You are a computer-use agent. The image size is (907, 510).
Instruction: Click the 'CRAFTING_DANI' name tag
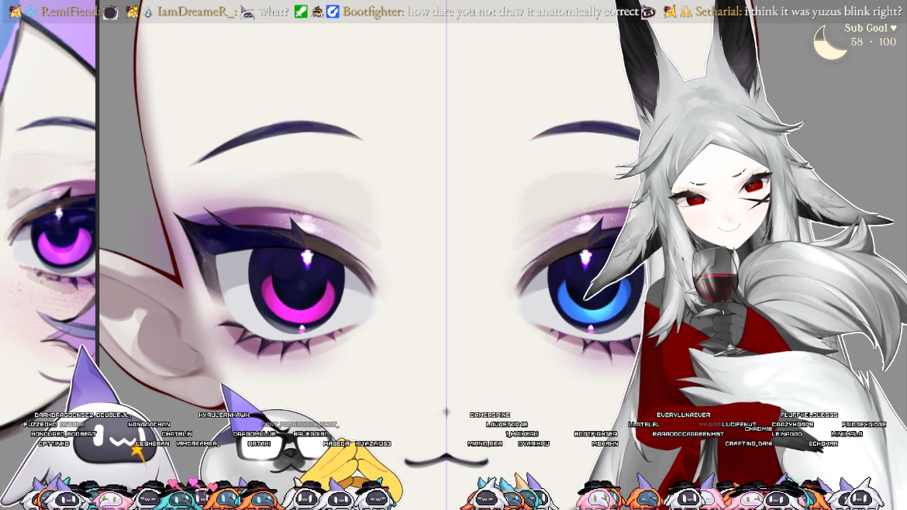(749, 443)
